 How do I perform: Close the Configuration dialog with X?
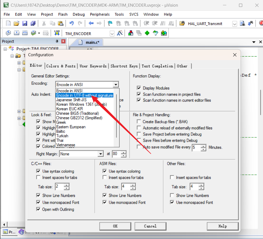[x=235, y=55]
